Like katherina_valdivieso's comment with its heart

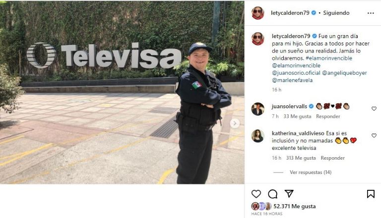374,135
